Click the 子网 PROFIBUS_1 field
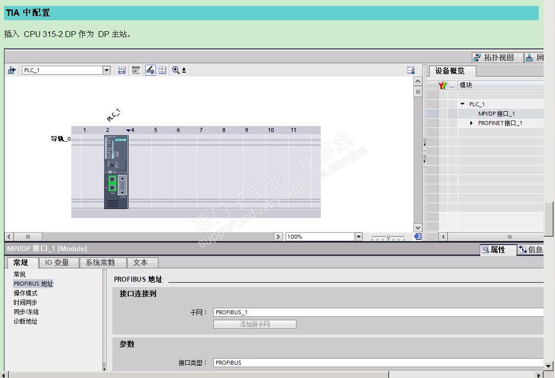This screenshot has width=555, height=378. [x=378, y=312]
